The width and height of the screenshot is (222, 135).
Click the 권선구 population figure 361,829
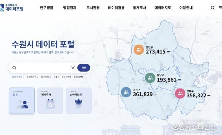[x=143, y=94]
